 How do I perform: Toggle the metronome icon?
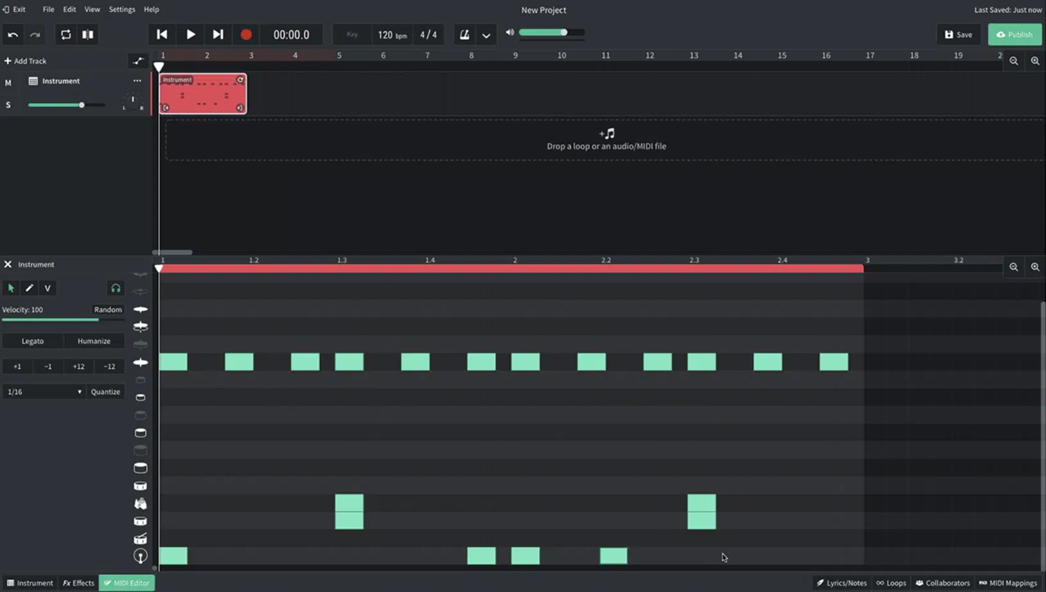tap(465, 35)
